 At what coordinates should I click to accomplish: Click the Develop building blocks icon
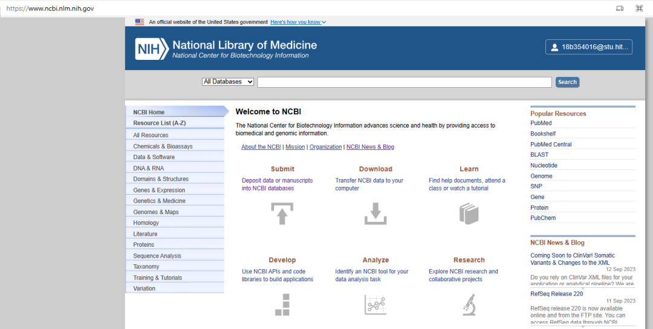282,304
